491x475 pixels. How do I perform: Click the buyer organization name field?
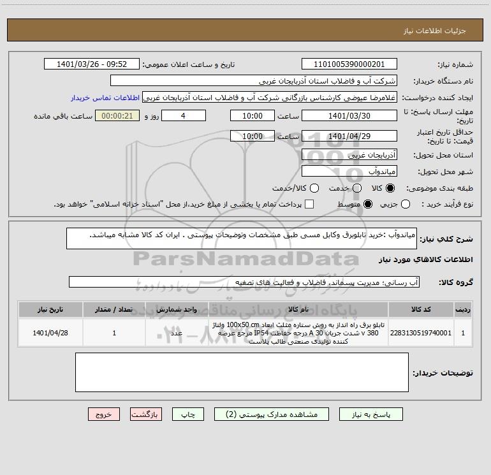point(254,80)
